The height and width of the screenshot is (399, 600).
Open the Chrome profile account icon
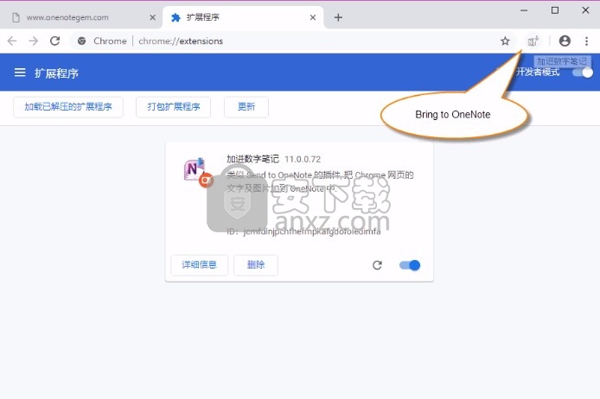click(565, 41)
